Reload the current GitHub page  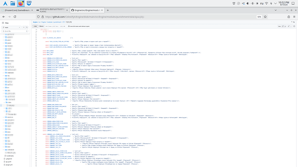pyautogui.click(x=15, y=17)
